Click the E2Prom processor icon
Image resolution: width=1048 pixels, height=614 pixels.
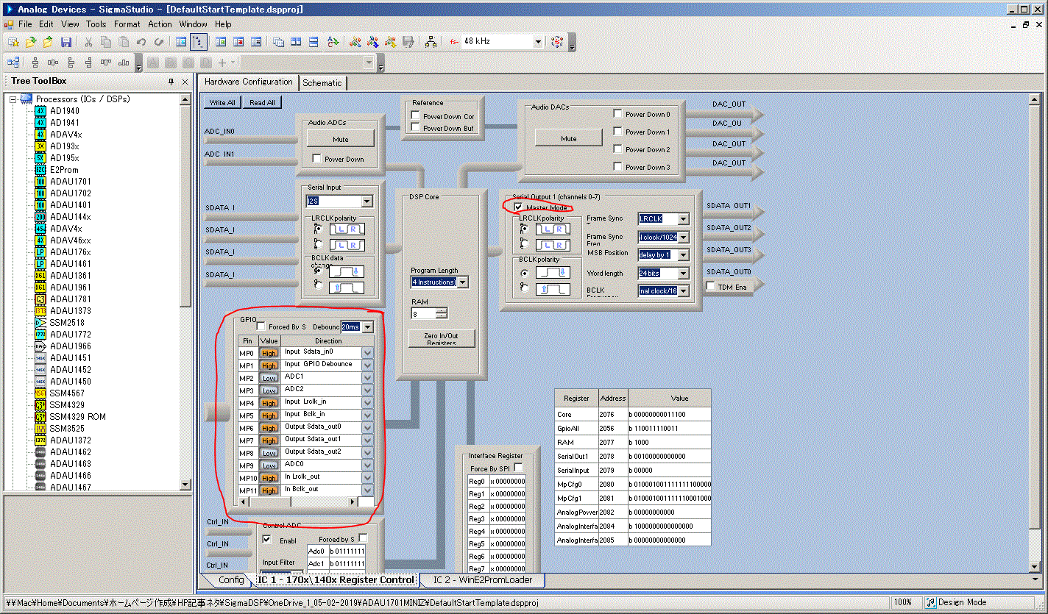40,170
